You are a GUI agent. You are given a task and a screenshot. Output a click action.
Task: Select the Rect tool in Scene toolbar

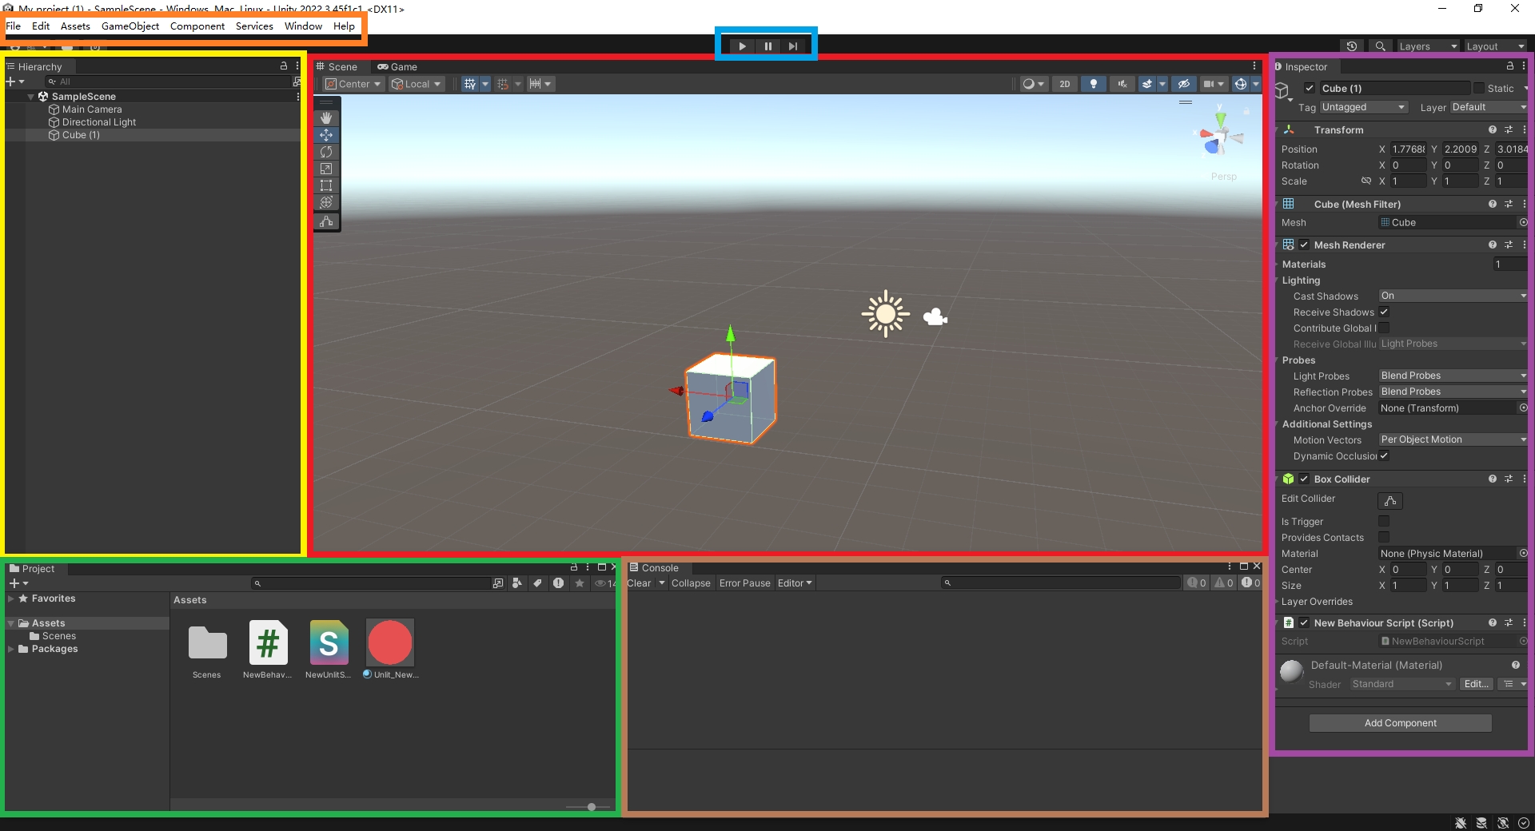[x=326, y=185]
